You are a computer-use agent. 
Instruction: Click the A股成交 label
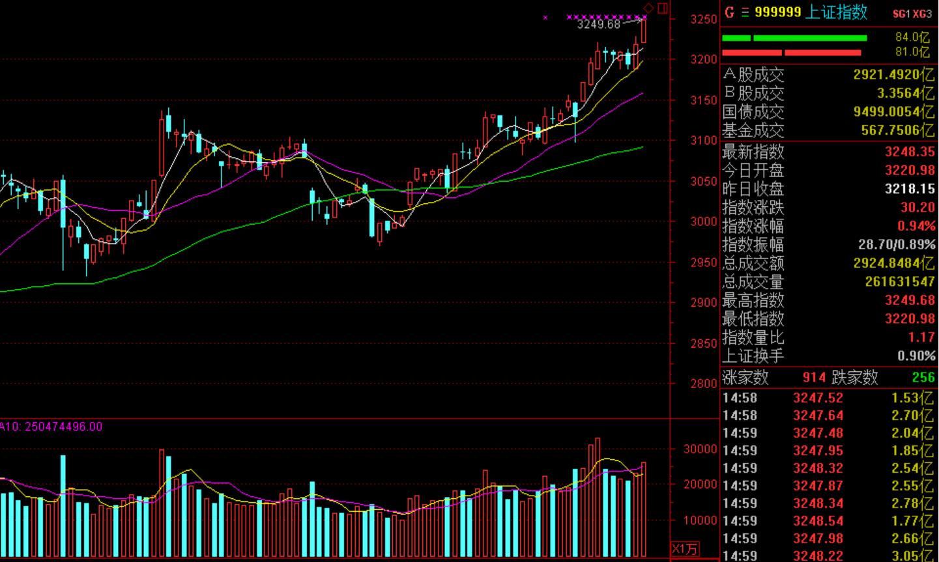[753, 75]
